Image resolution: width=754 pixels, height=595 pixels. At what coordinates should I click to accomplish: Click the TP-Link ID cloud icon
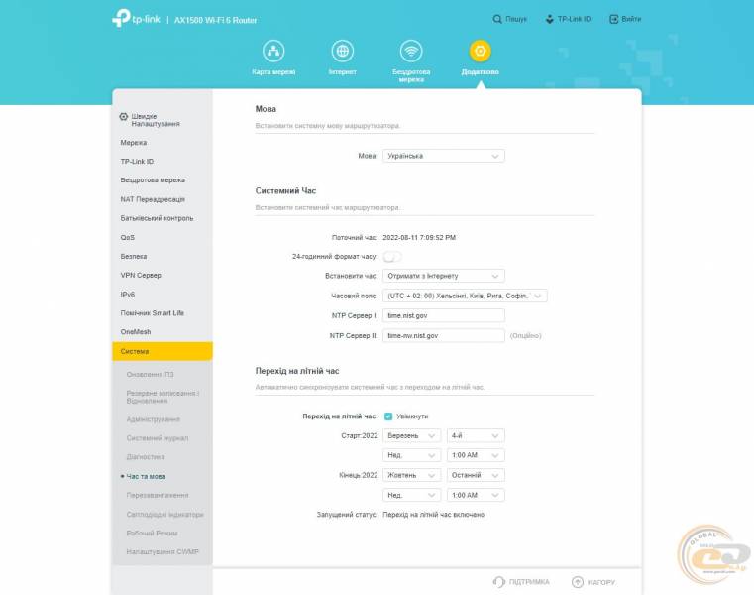tap(549, 19)
